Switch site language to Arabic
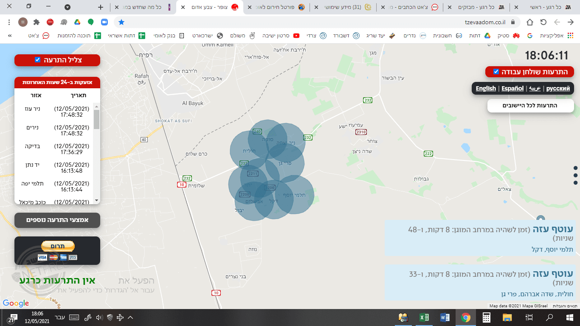The width and height of the screenshot is (580, 326). coord(535,88)
